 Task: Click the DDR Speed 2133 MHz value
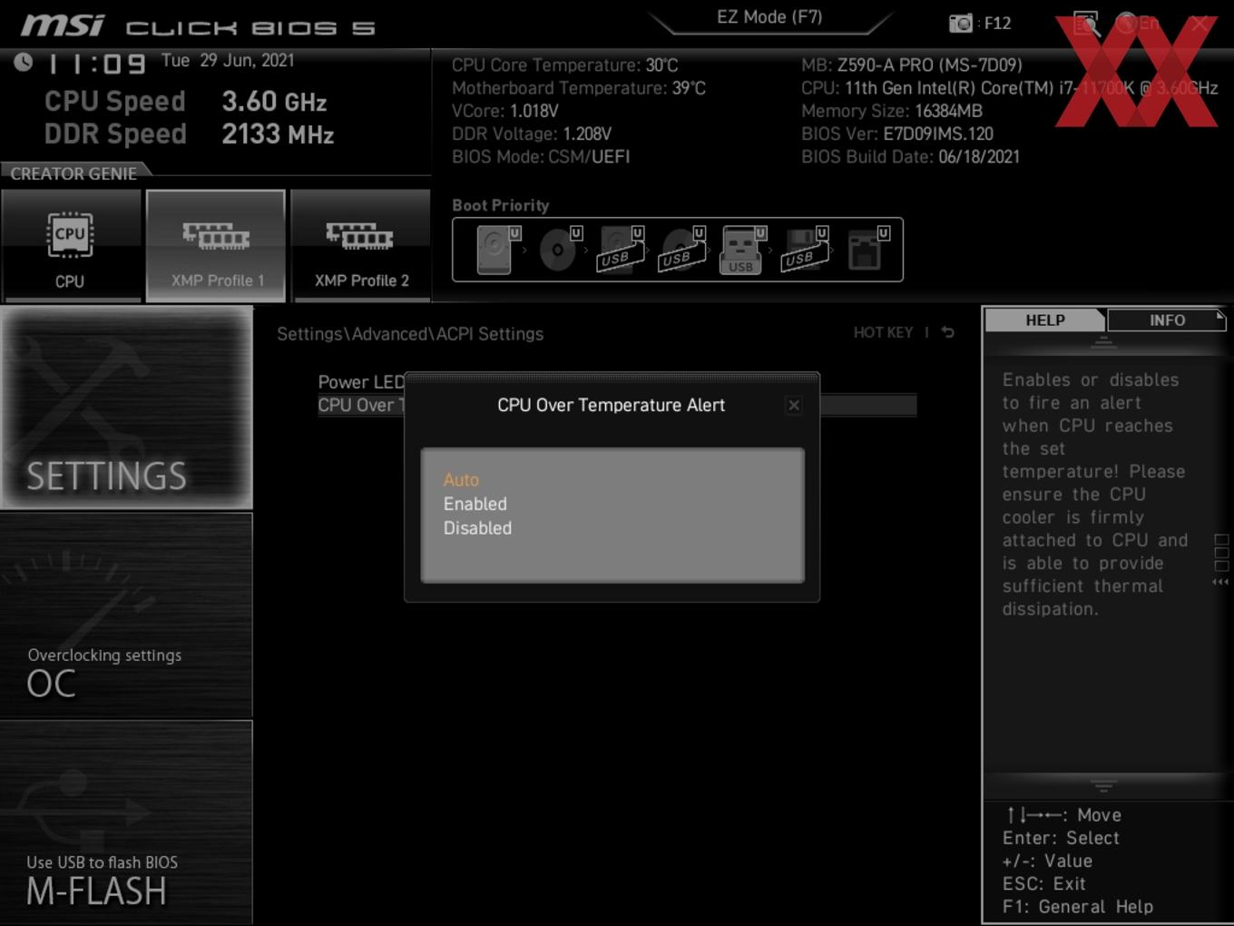coord(278,134)
